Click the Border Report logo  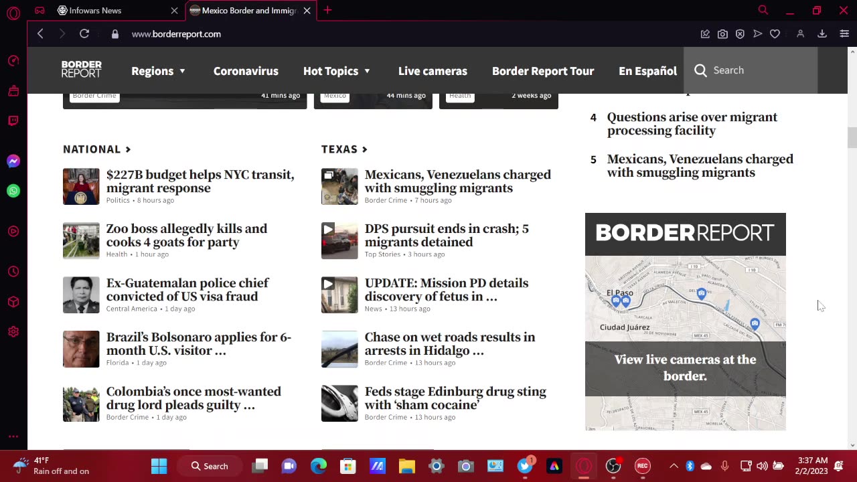click(82, 70)
